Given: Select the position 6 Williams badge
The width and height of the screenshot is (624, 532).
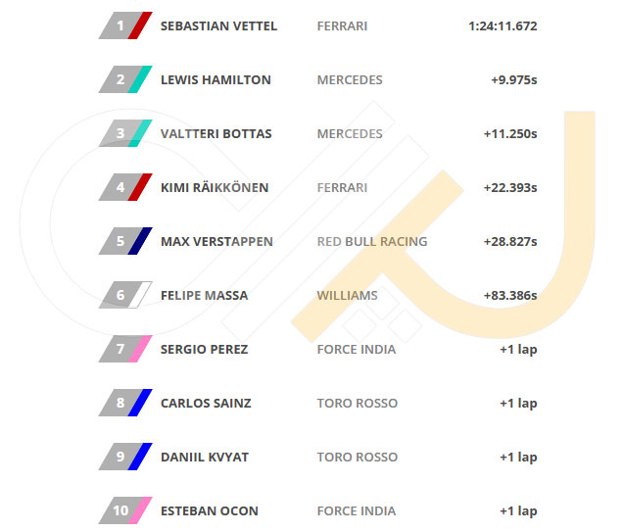Looking at the screenshot, I should click(125, 295).
